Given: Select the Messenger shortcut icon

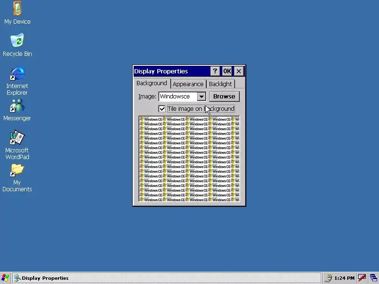Looking at the screenshot, I should click(17, 110).
